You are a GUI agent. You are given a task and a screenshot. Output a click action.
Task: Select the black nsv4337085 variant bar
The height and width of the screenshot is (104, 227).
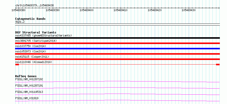117,38
